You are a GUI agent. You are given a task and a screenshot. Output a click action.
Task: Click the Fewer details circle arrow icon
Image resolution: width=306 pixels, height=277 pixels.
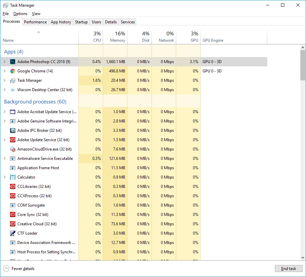6,269
